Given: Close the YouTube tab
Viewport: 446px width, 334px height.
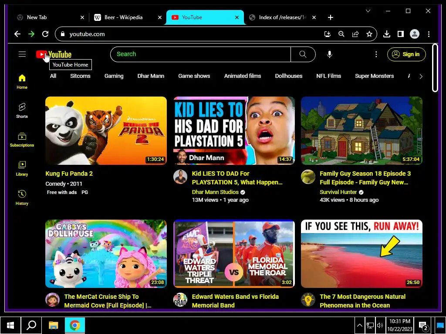Looking at the screenshot, I should tap(237, 17).
